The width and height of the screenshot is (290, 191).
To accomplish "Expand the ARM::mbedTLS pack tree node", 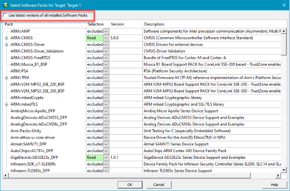I will [x=6, y=104].
